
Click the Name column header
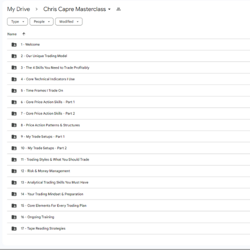point(12,34)
